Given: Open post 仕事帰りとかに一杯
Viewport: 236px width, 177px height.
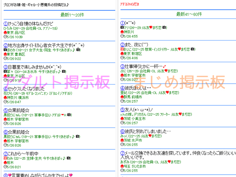Looking at the screenshot, I should point(142,67).
